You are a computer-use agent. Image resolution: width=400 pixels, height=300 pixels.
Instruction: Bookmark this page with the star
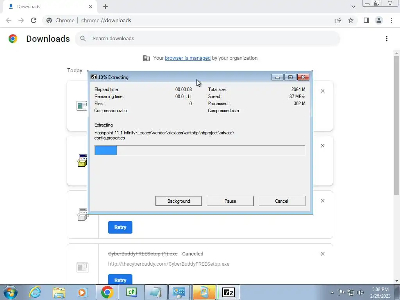[351, 20]
